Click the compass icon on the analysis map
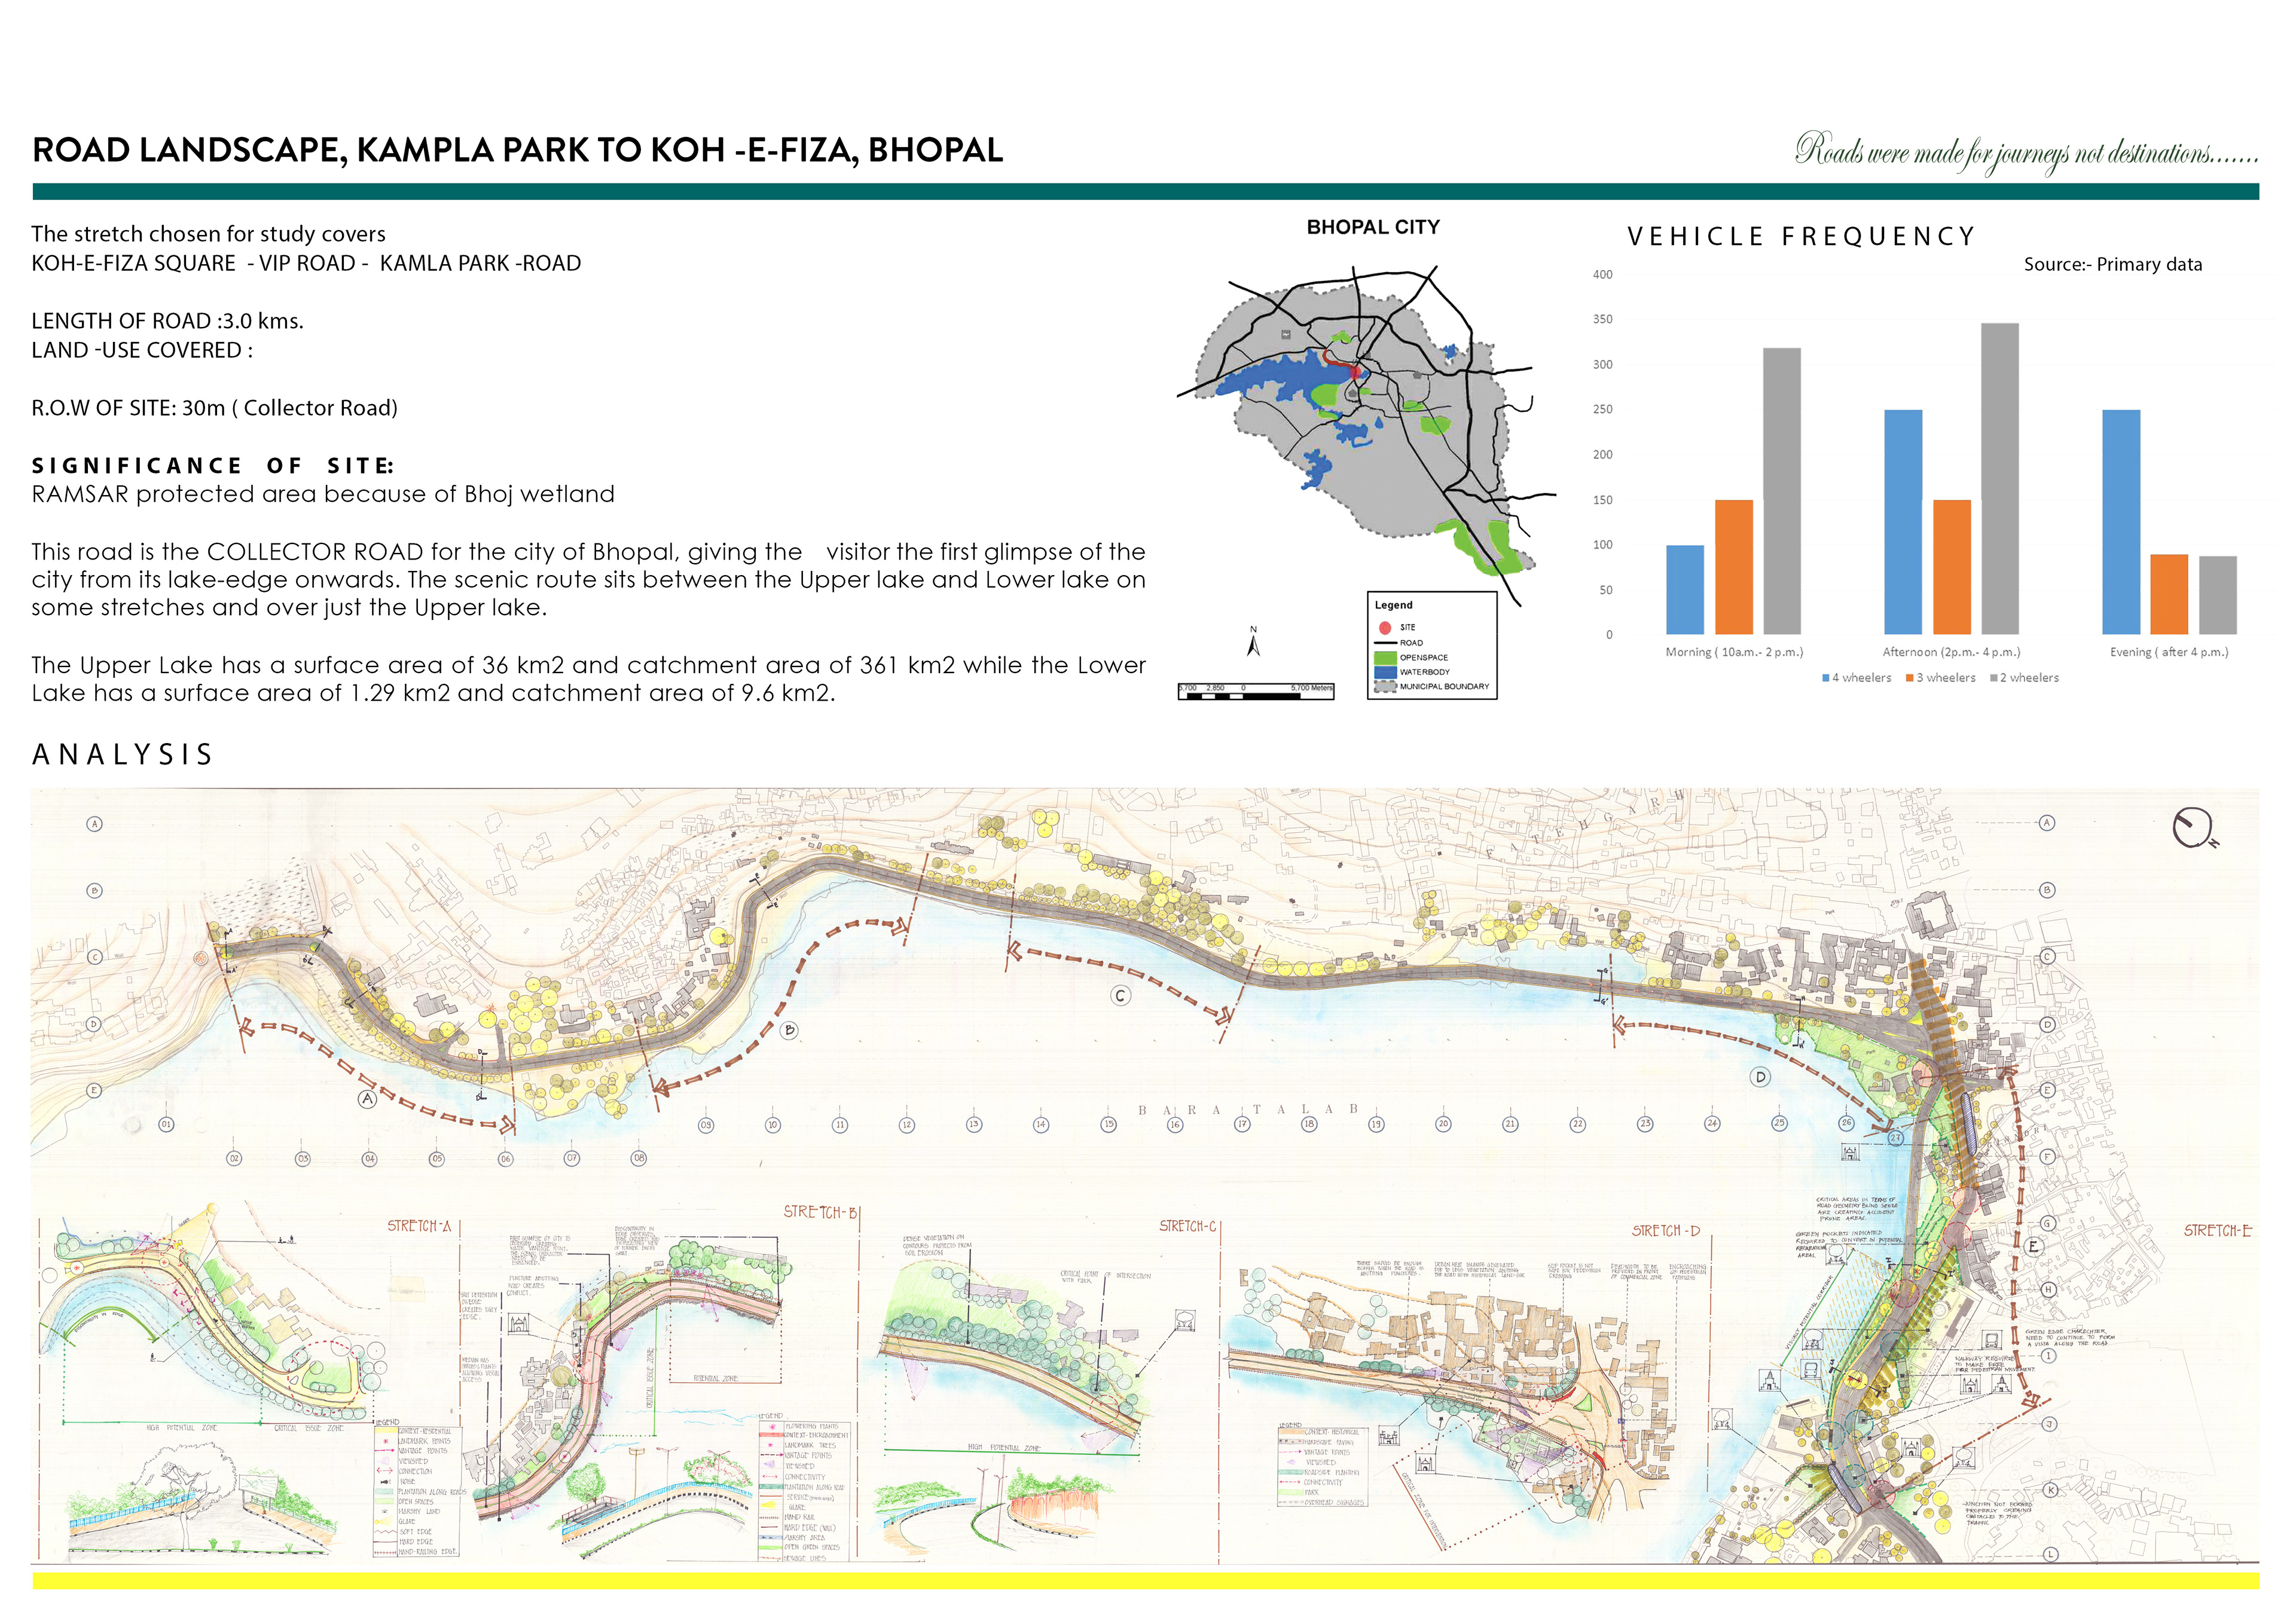Screen dimensions: 2296x1623 (2193, 828)
